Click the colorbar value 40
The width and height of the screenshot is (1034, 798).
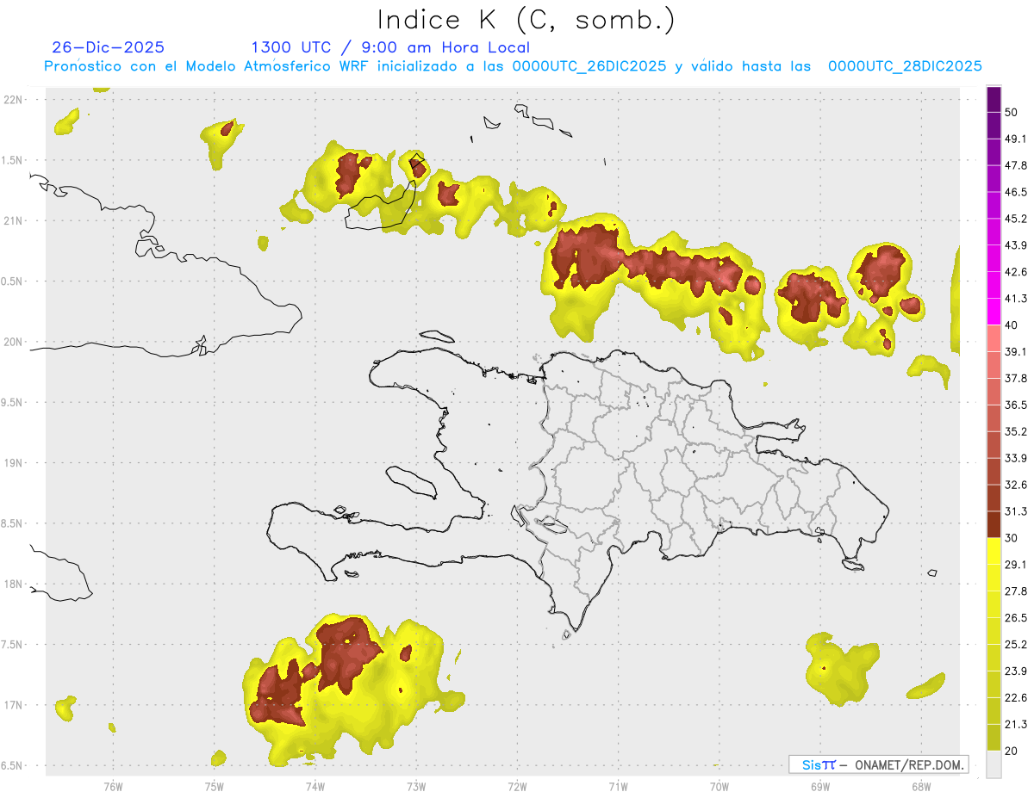coord(1012,325)
